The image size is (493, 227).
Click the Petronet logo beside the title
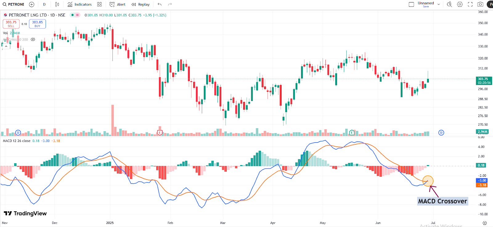pos(5,15)
